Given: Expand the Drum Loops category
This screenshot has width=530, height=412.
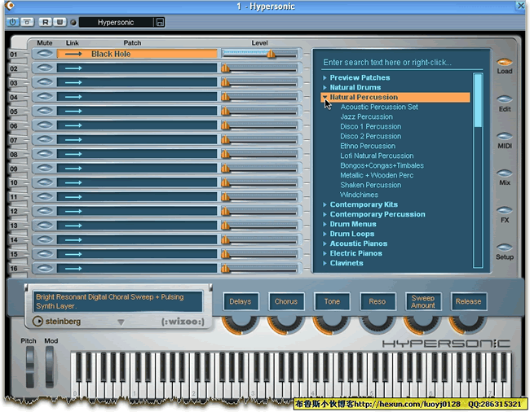Looking at the screenshot, I should tap(325, 234).
